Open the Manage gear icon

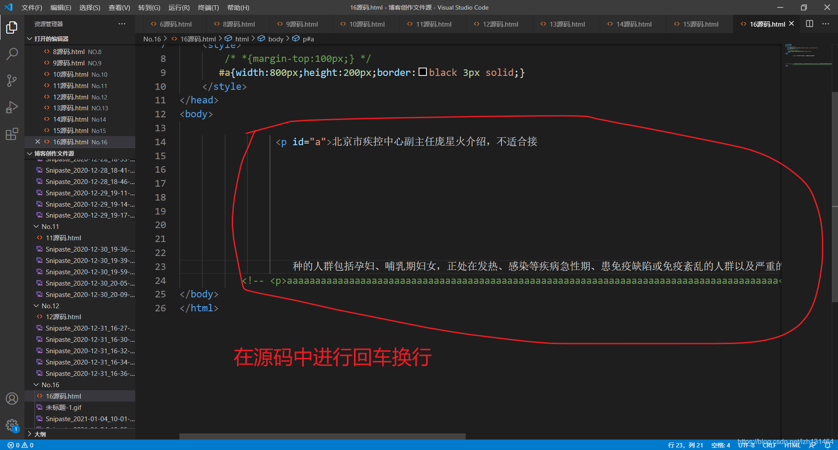point(12,425)
